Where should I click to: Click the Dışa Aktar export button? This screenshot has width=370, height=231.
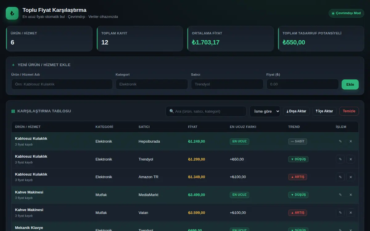coord(296,111)
